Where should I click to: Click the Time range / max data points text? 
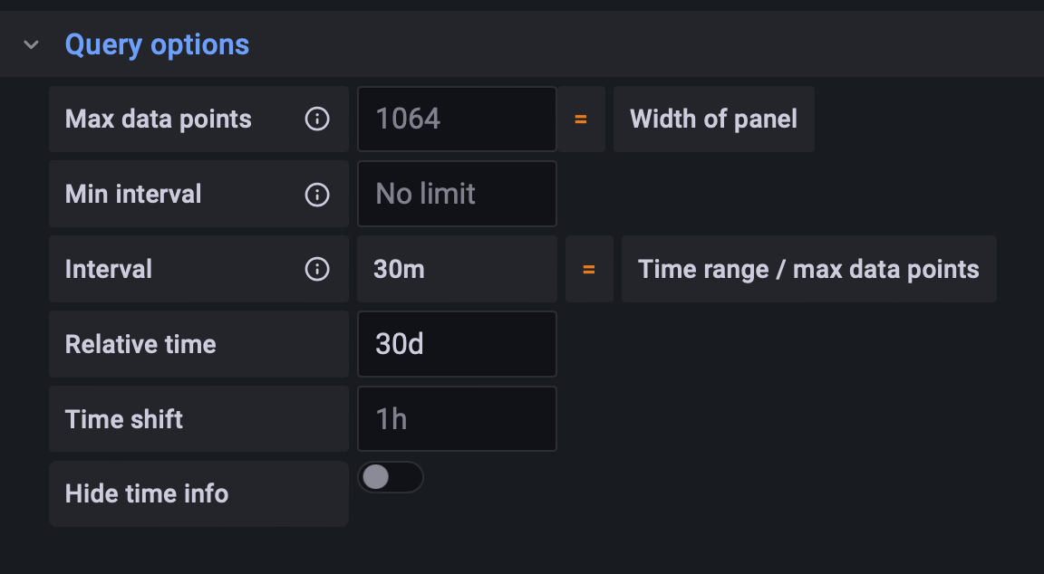coord(808,269)
